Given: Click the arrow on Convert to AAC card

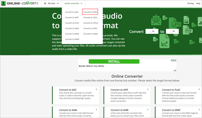Looking at the screenshot, I should [96, 89].
